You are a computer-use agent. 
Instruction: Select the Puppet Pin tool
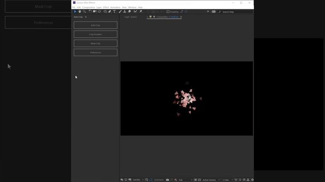click(141, 12)
